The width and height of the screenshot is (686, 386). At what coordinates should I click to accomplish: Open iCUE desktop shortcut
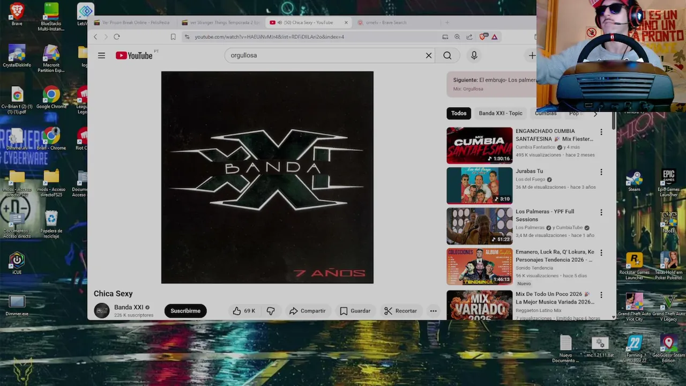coord(17,263)
